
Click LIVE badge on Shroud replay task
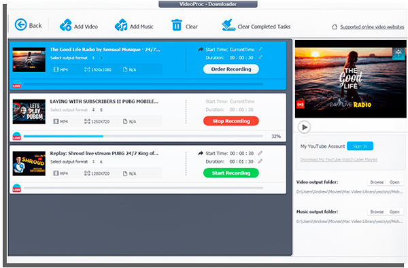pos(16,188)
